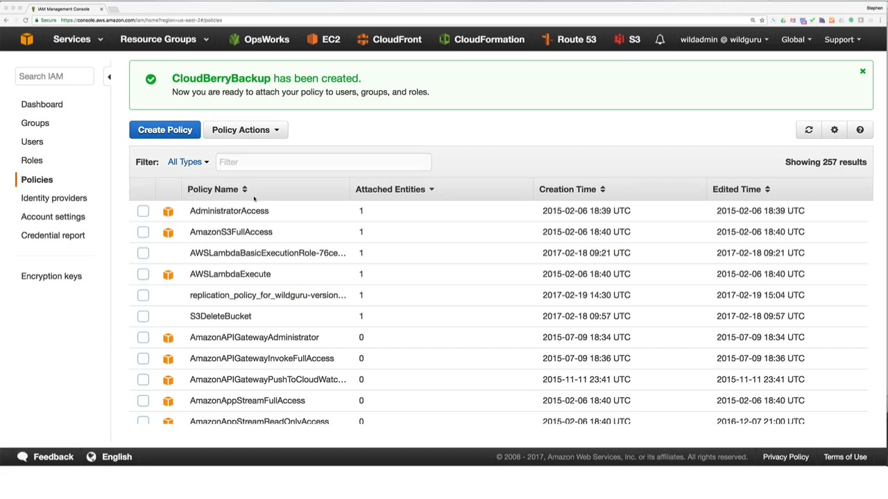The width and height of the screenshot is (888, 499).
Task: Open Account settings in the sidebar
Action: pyautogui.click(x=53, y=217)
